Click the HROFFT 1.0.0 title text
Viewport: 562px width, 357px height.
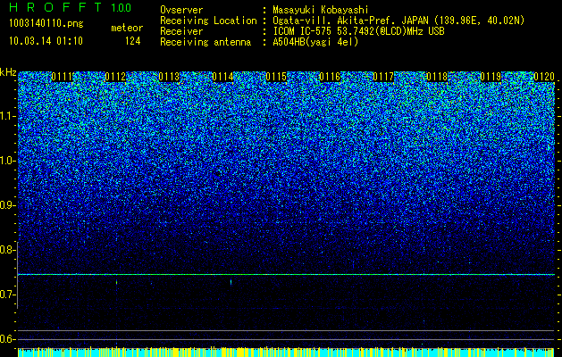pos(70,7)
